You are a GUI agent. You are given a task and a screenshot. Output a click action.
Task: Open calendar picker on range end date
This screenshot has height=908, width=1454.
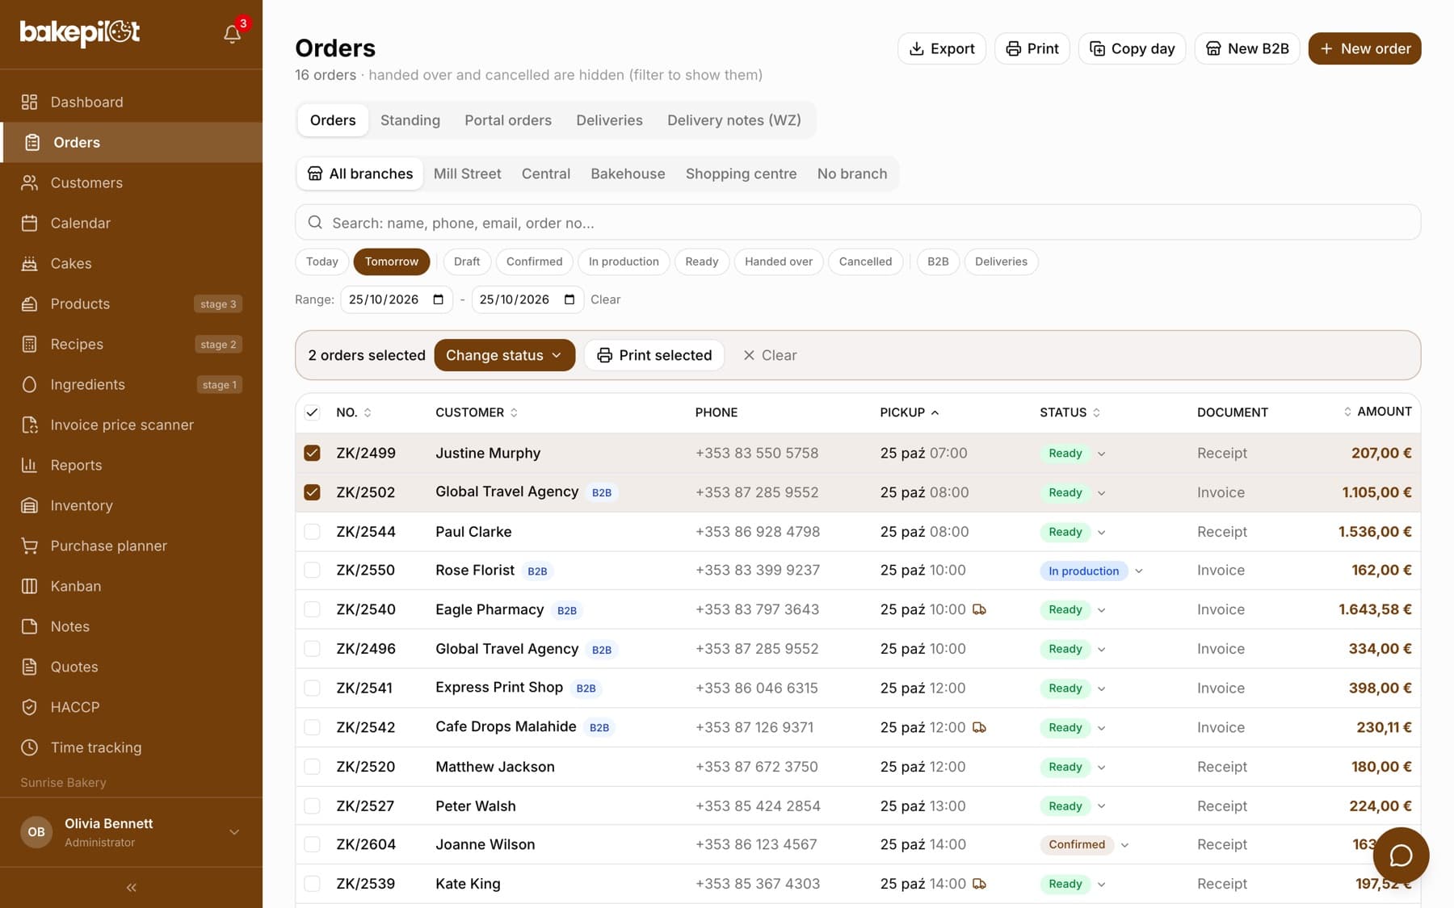click(x=569, y=299)
